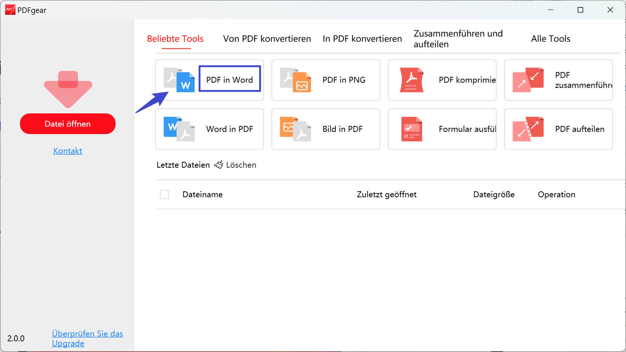Select the Beliebte Tools tab

point(175,38)
